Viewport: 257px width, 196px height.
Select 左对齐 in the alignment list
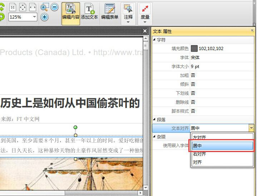click(x=222, y=137)
